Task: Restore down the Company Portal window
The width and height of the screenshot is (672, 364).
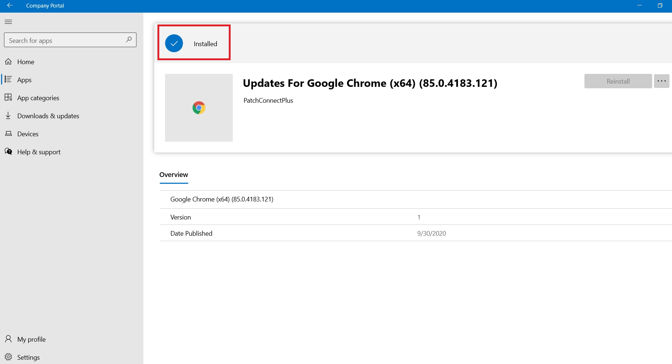Action: [660, 5]
